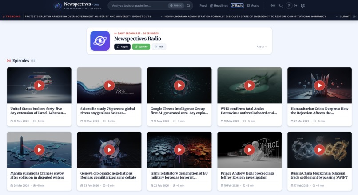Play the Russia China blockchain episode
The height and width of the screenshot is (195, 358).
click(x=320, y=150)
